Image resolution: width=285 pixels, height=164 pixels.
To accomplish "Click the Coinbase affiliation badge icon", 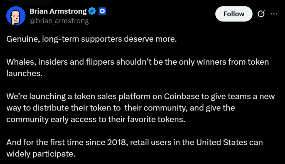I will (102, 11).
